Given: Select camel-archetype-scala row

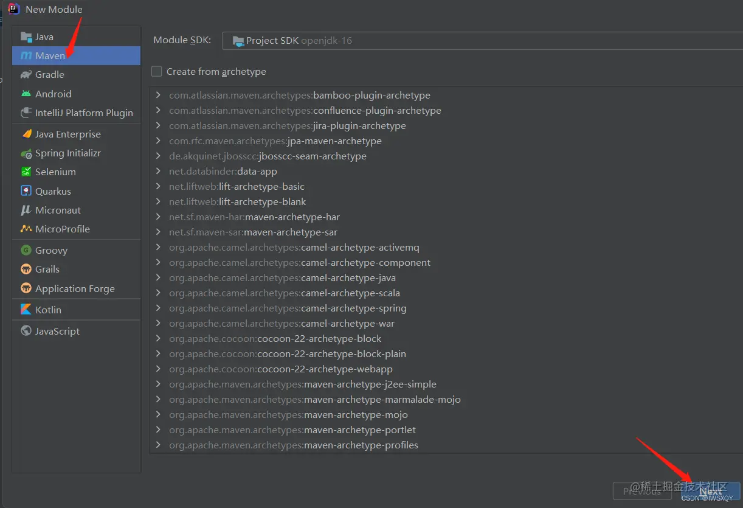Looking at the screenshot, I should pos(446,293).
